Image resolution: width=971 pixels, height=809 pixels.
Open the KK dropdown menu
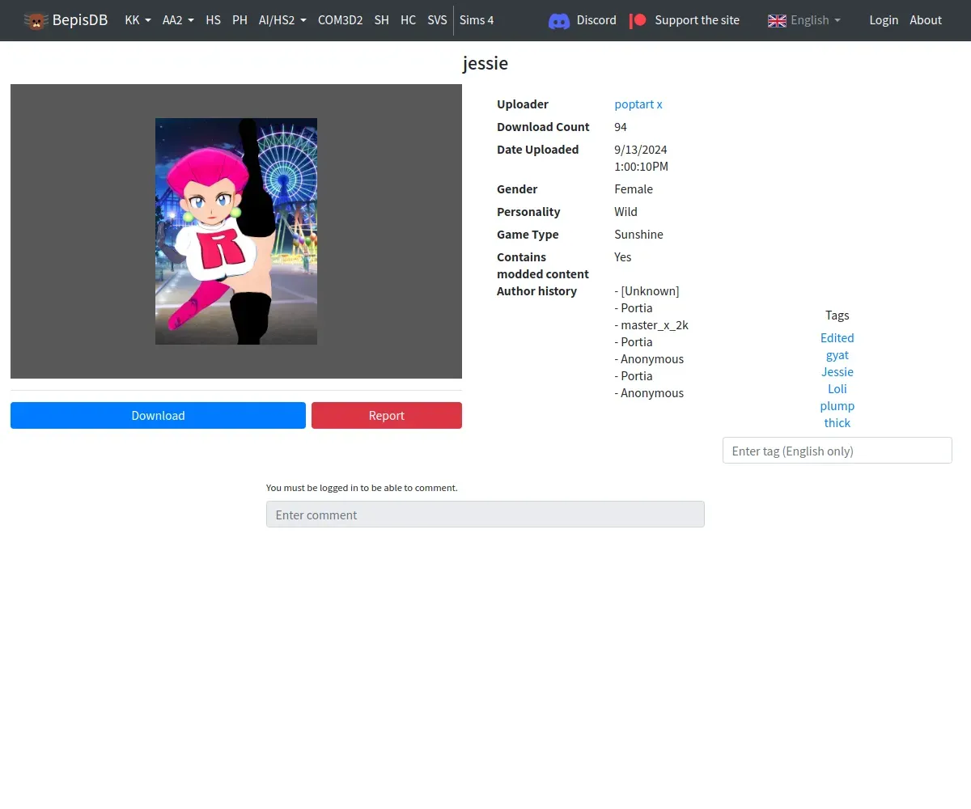click(138, 20)
